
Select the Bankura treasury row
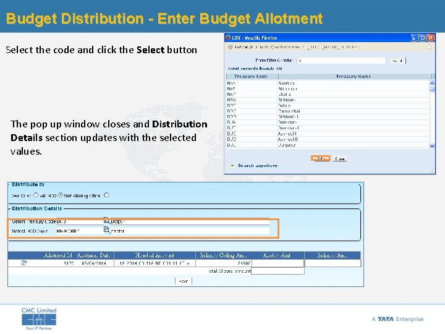point(328,83)
